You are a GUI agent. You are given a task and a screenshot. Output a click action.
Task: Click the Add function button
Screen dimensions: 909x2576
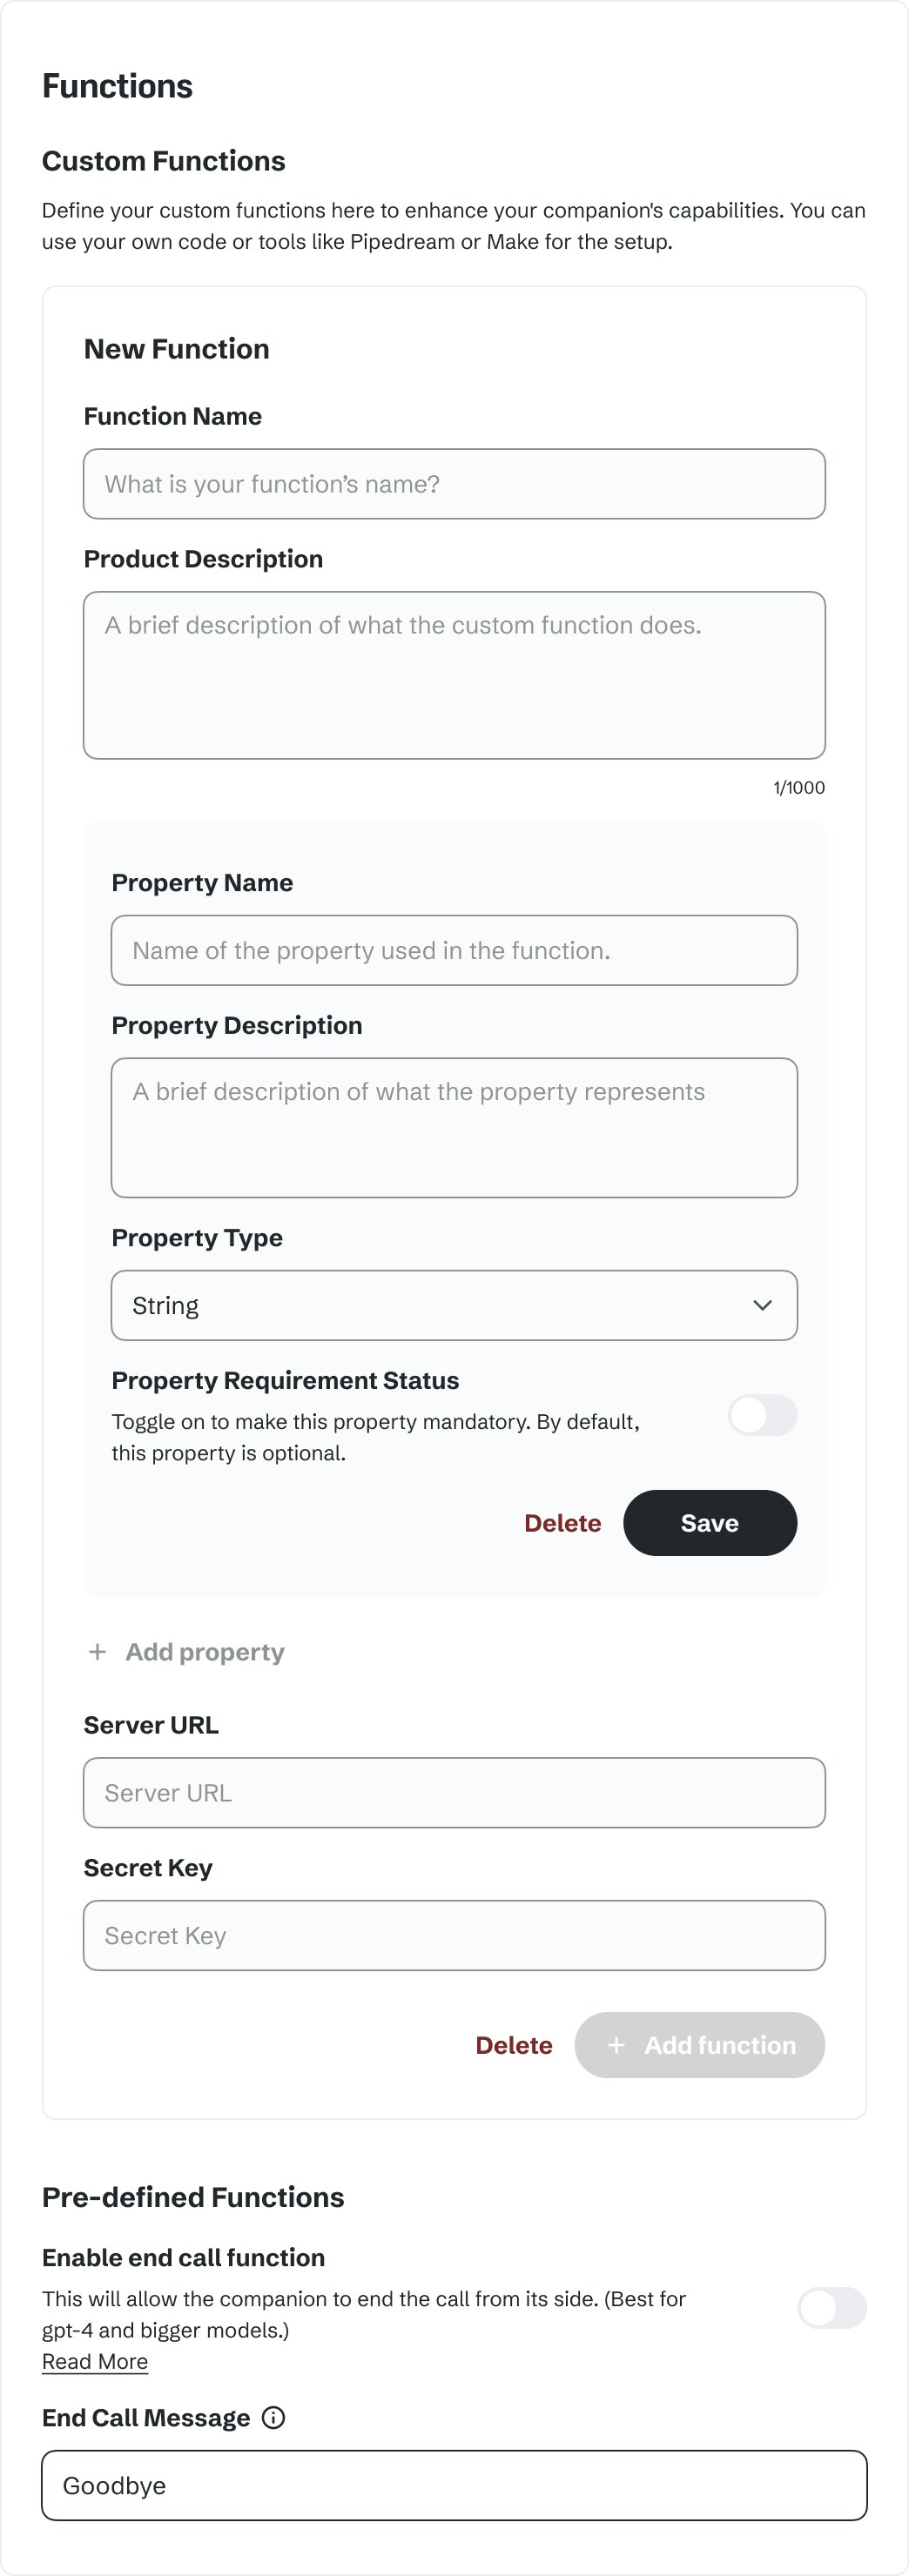click(700, 2045)
